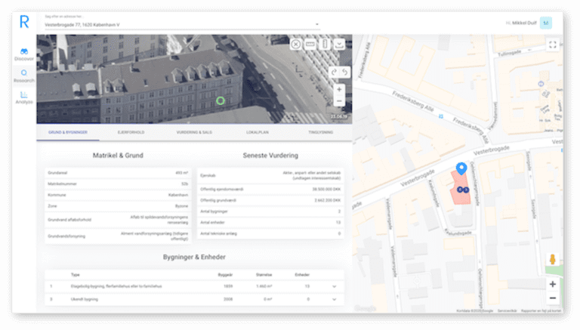Toggle fullscreen mode on the map
The width and height of the screenshot is (580, 330).
(x=552, y=45)
